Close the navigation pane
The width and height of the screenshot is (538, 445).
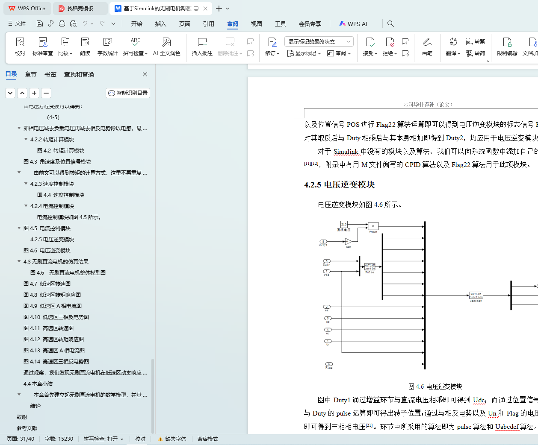point(145,74)
